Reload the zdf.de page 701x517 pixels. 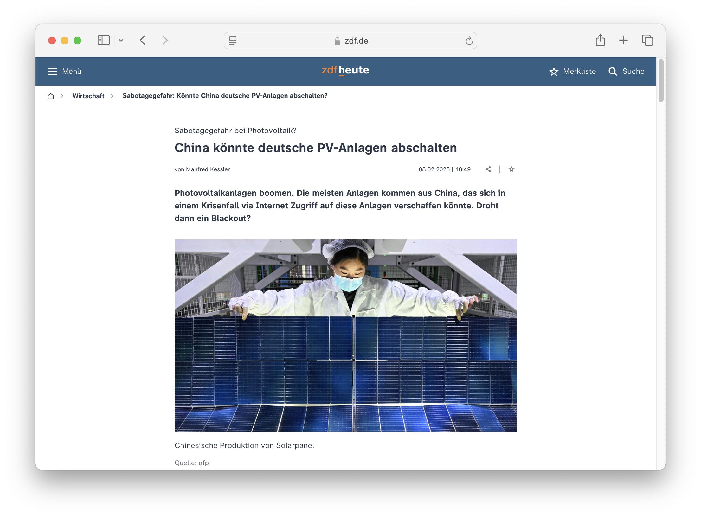[469, 41]
